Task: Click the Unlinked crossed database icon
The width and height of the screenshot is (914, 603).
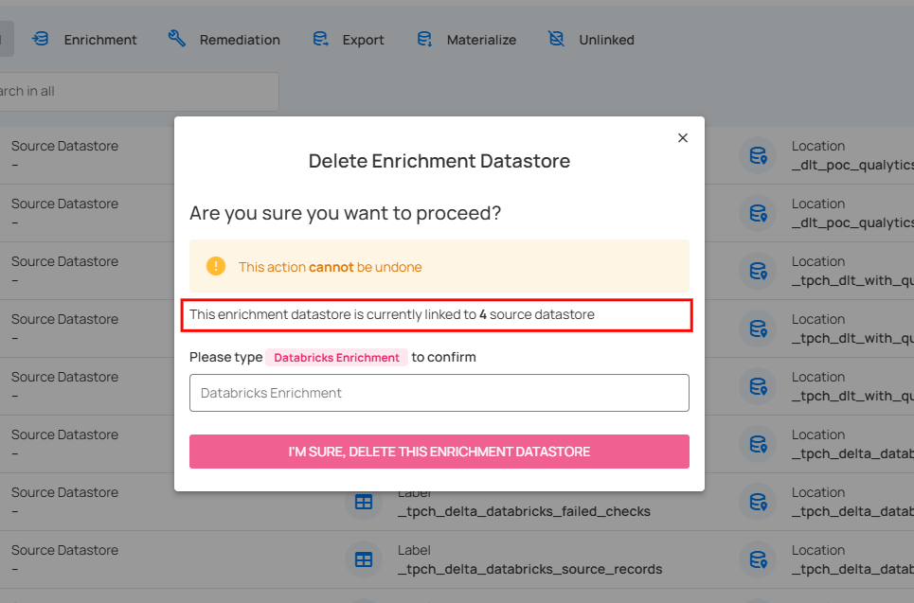Action: click(556, 39)
